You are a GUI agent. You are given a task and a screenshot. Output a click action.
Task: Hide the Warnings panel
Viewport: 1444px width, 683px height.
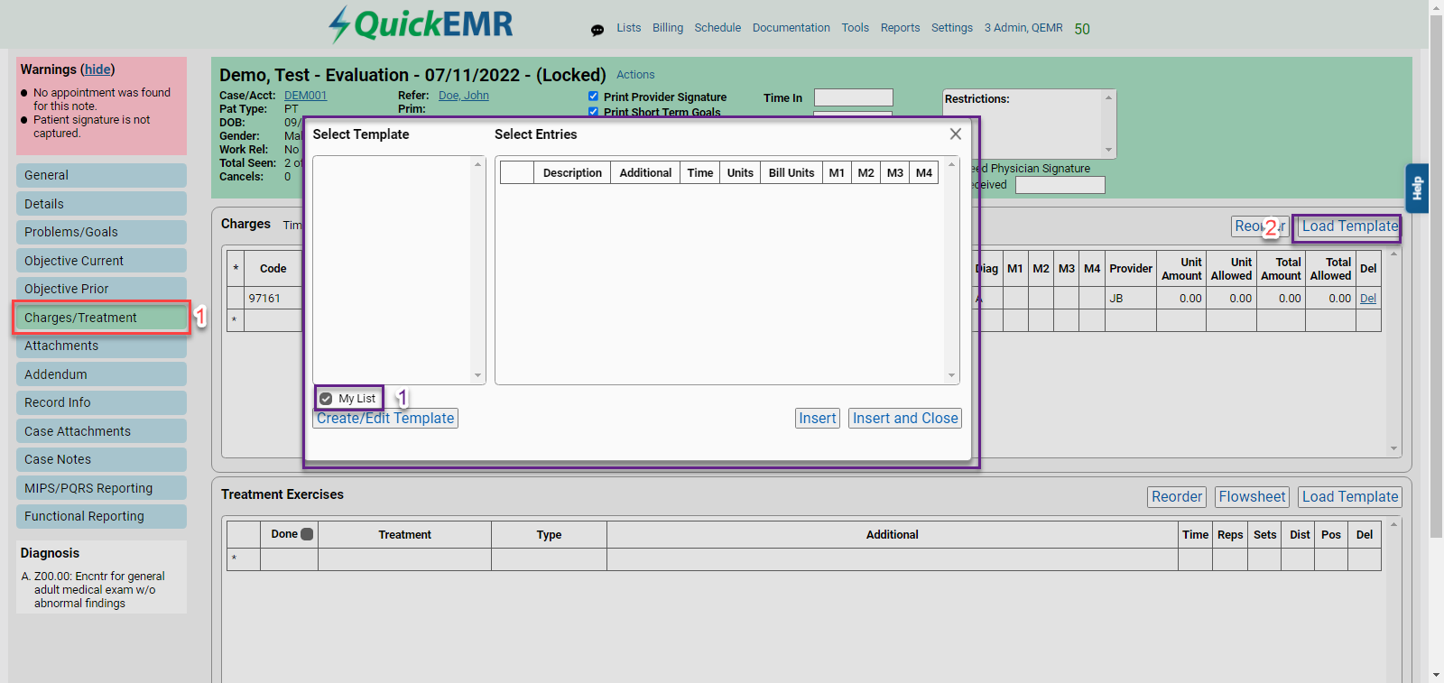tap(98, 69)
